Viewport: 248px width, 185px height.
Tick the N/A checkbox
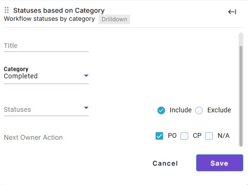point(209,136)
